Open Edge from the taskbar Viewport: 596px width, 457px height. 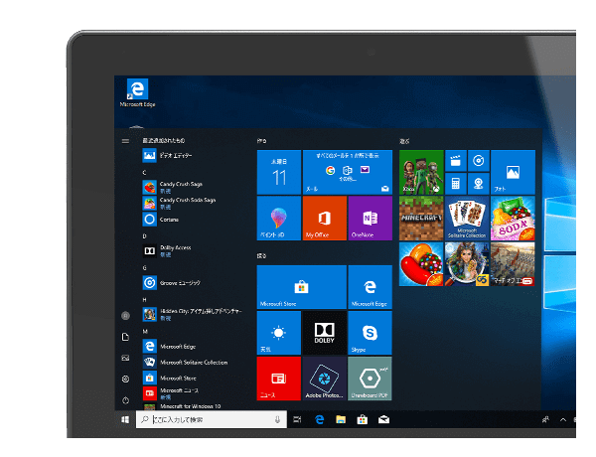(x=319, y=419)
